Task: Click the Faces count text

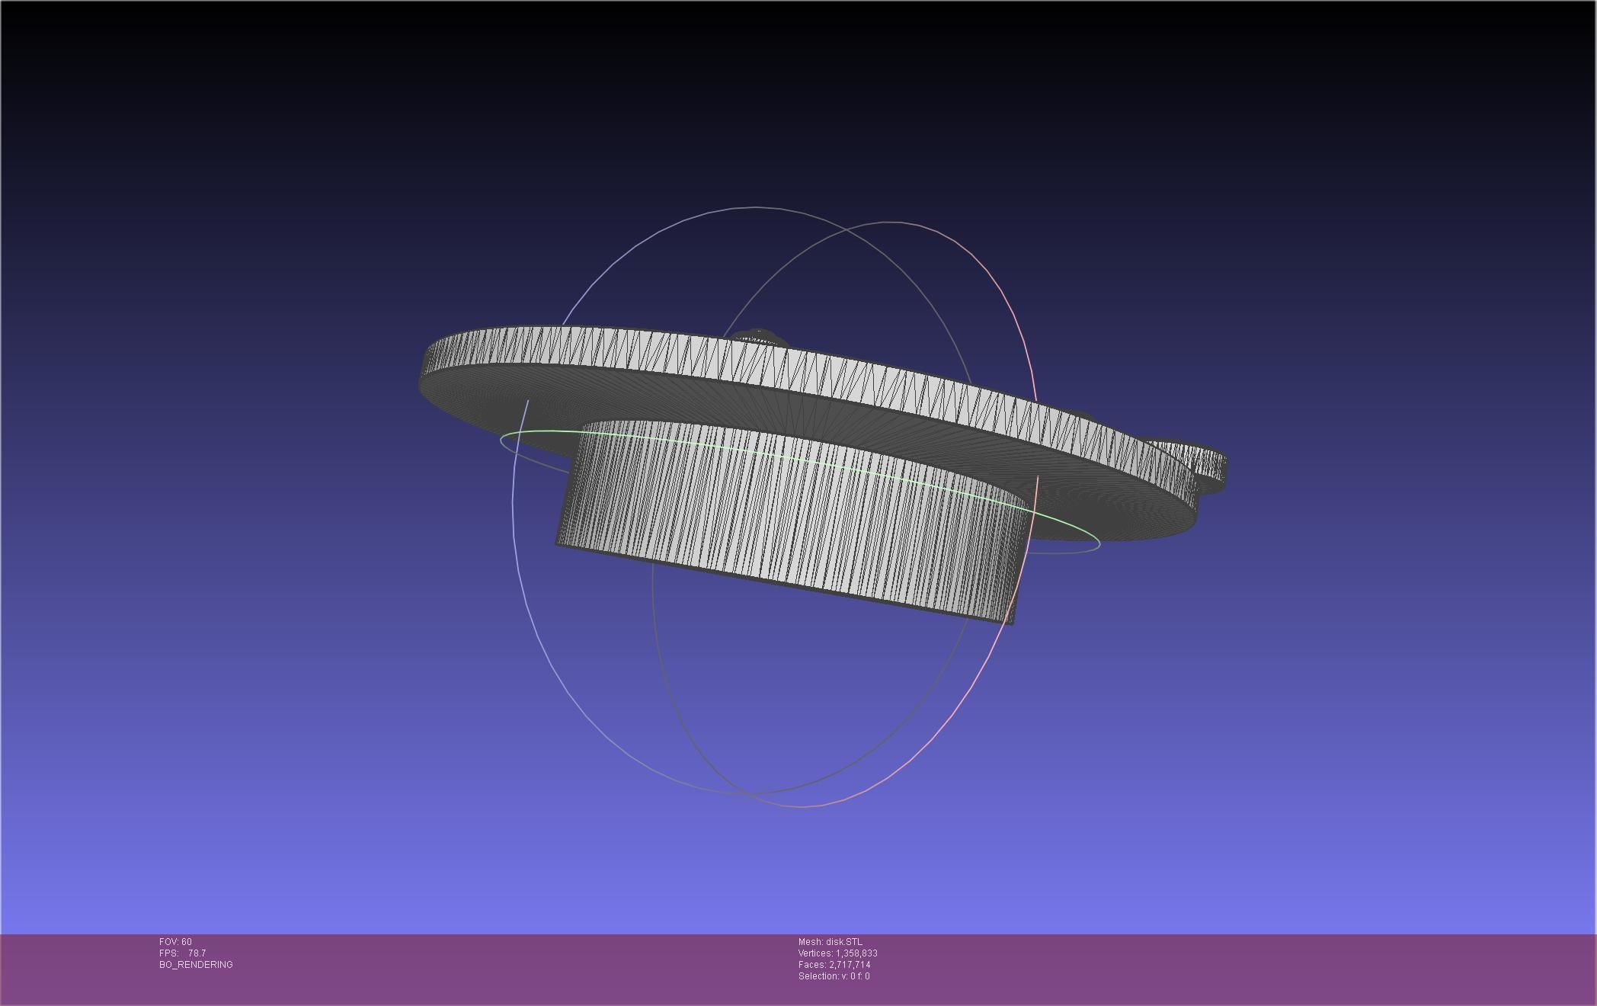Action: [x=834, y=965]
